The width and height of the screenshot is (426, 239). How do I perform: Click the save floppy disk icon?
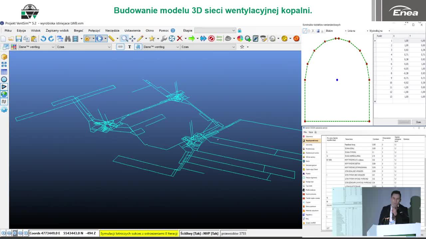click(19, 39)
